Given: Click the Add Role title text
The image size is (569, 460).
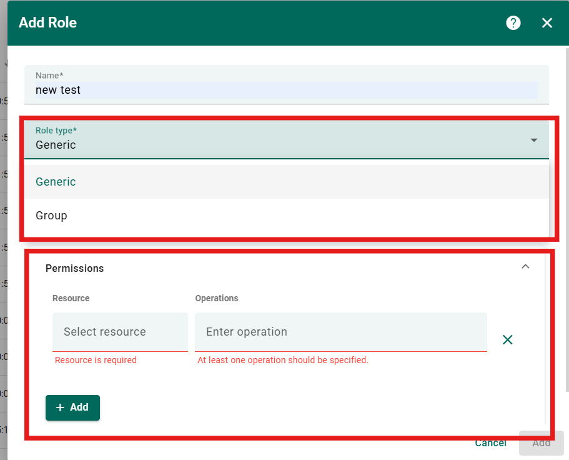Looking at the screenshot, I should click(47, 22).
